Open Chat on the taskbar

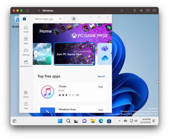click(x=84, y=121)
